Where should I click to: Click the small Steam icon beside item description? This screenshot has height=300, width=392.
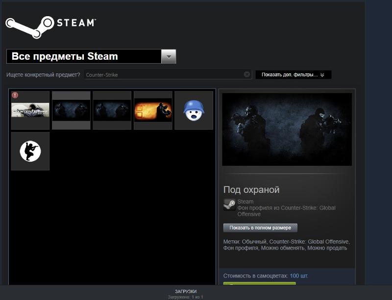pos(229,205)
